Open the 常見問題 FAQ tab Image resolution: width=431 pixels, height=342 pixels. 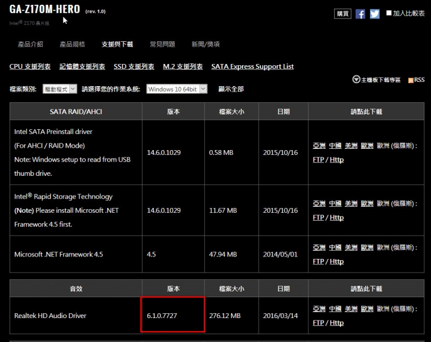(162, 44)
